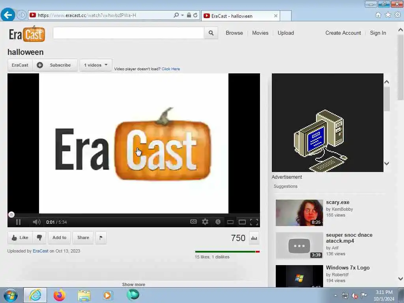Expand description with Show more
Screen dimensions: 404x303
[x=133, y=284]
